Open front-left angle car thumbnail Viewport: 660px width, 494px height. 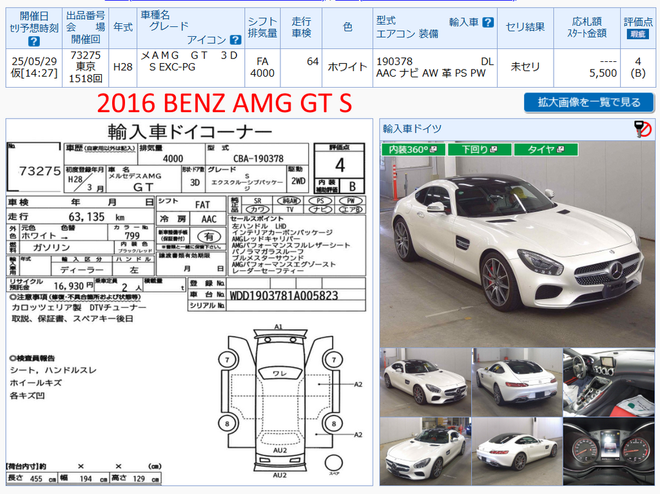[x=425, y=382]
